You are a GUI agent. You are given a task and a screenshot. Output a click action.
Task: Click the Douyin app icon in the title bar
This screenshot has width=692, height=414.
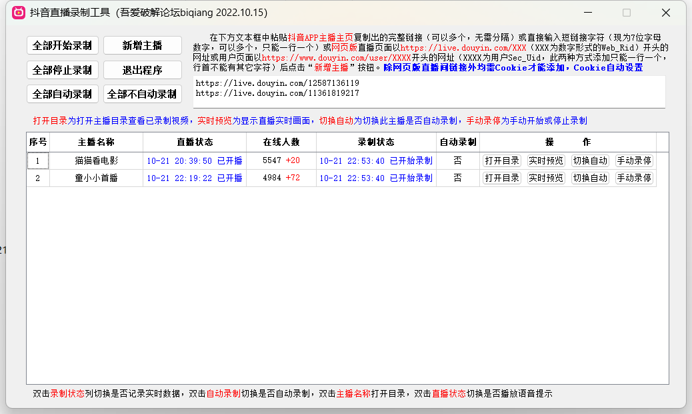pyautogui.click(x=19, y=13)
